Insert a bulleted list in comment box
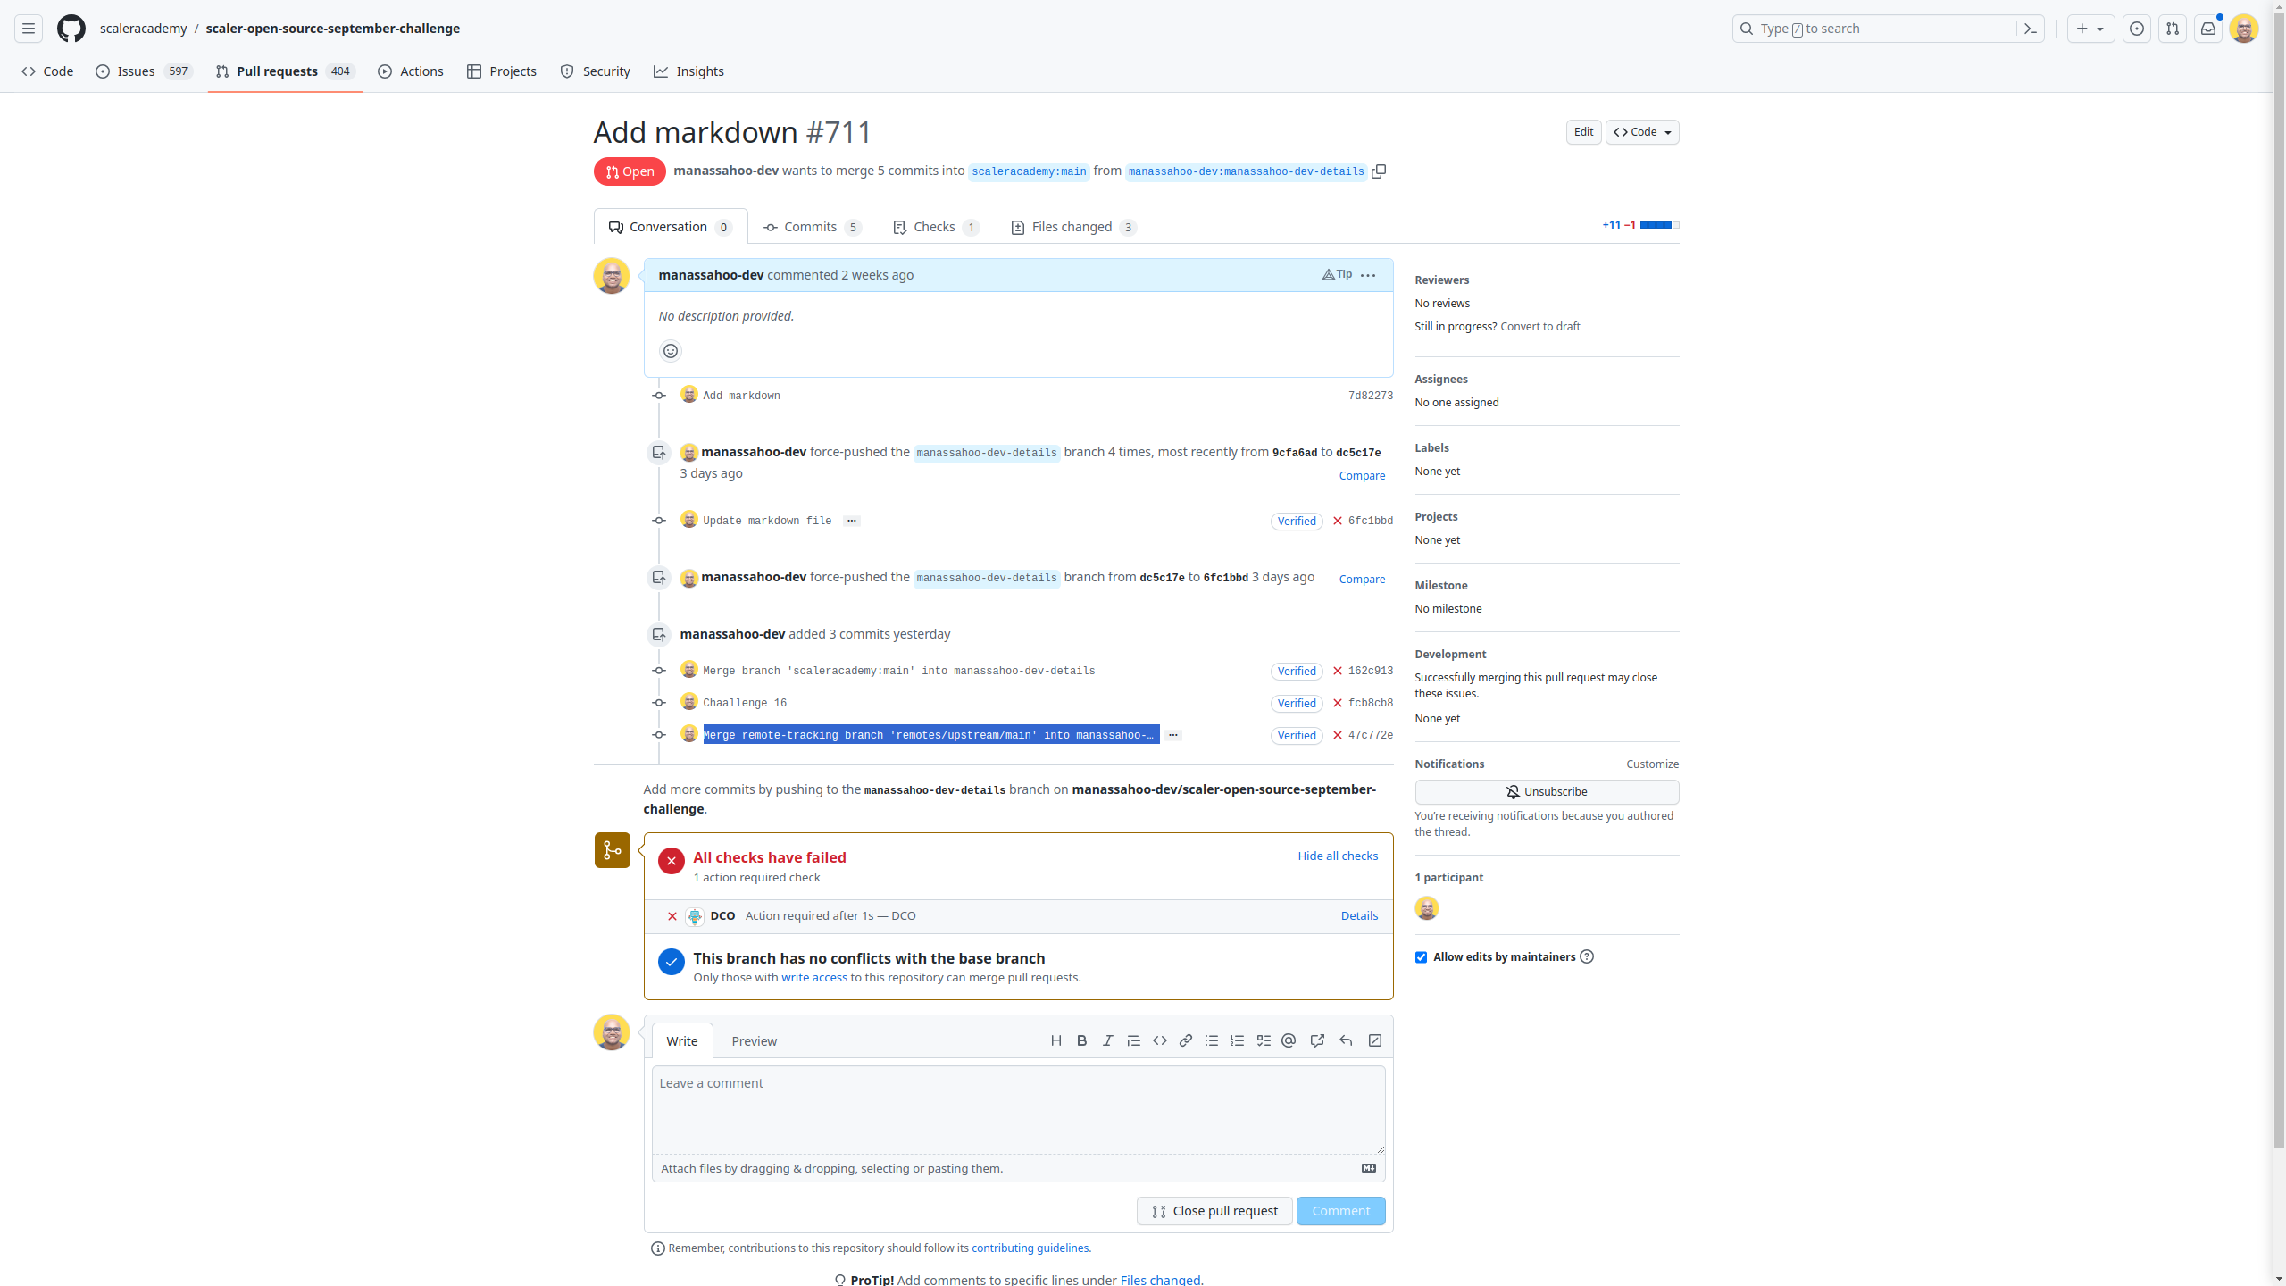The width and height of the screenshot is (2286, 1286). click(1211, 1040)
